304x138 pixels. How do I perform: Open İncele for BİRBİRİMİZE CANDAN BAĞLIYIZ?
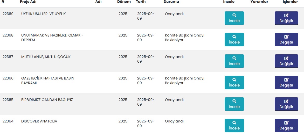click(x=234, y=104)
